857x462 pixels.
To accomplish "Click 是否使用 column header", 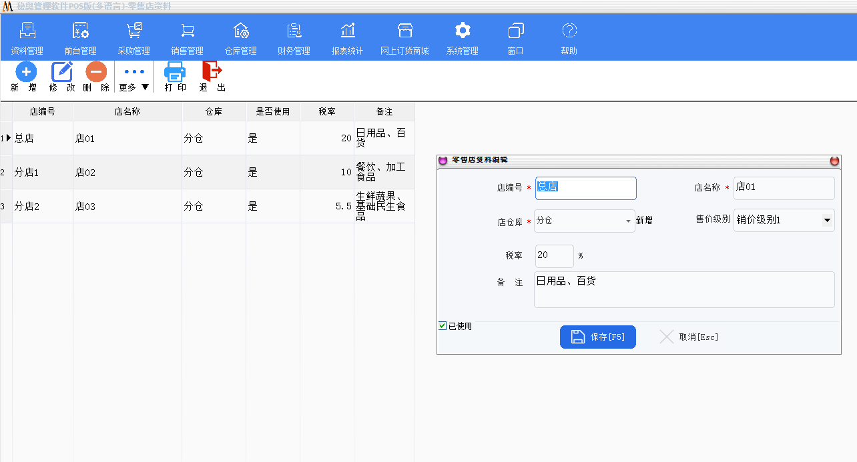I will click(x=273, y=111).
